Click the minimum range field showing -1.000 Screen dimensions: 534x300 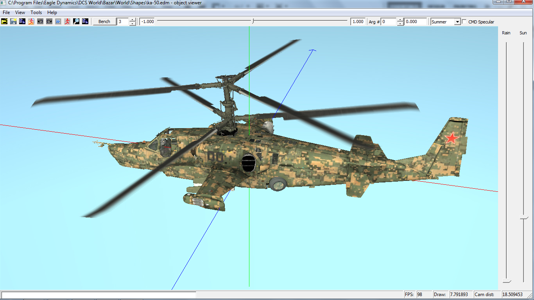(147, 22)
